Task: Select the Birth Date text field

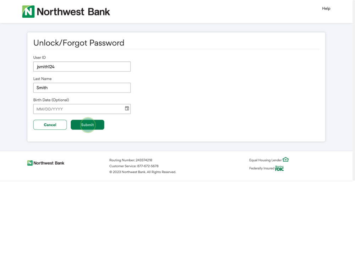Action: (x=78, y=109)
